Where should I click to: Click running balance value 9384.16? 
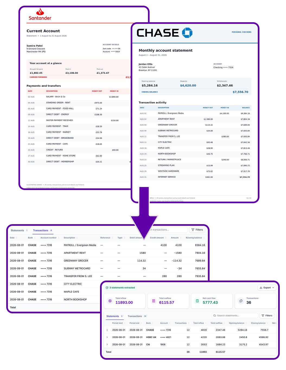click(x=200, y=245)
